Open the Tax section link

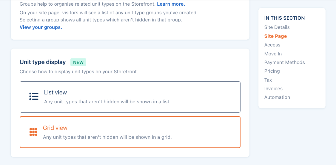click(x=268, y=80)
